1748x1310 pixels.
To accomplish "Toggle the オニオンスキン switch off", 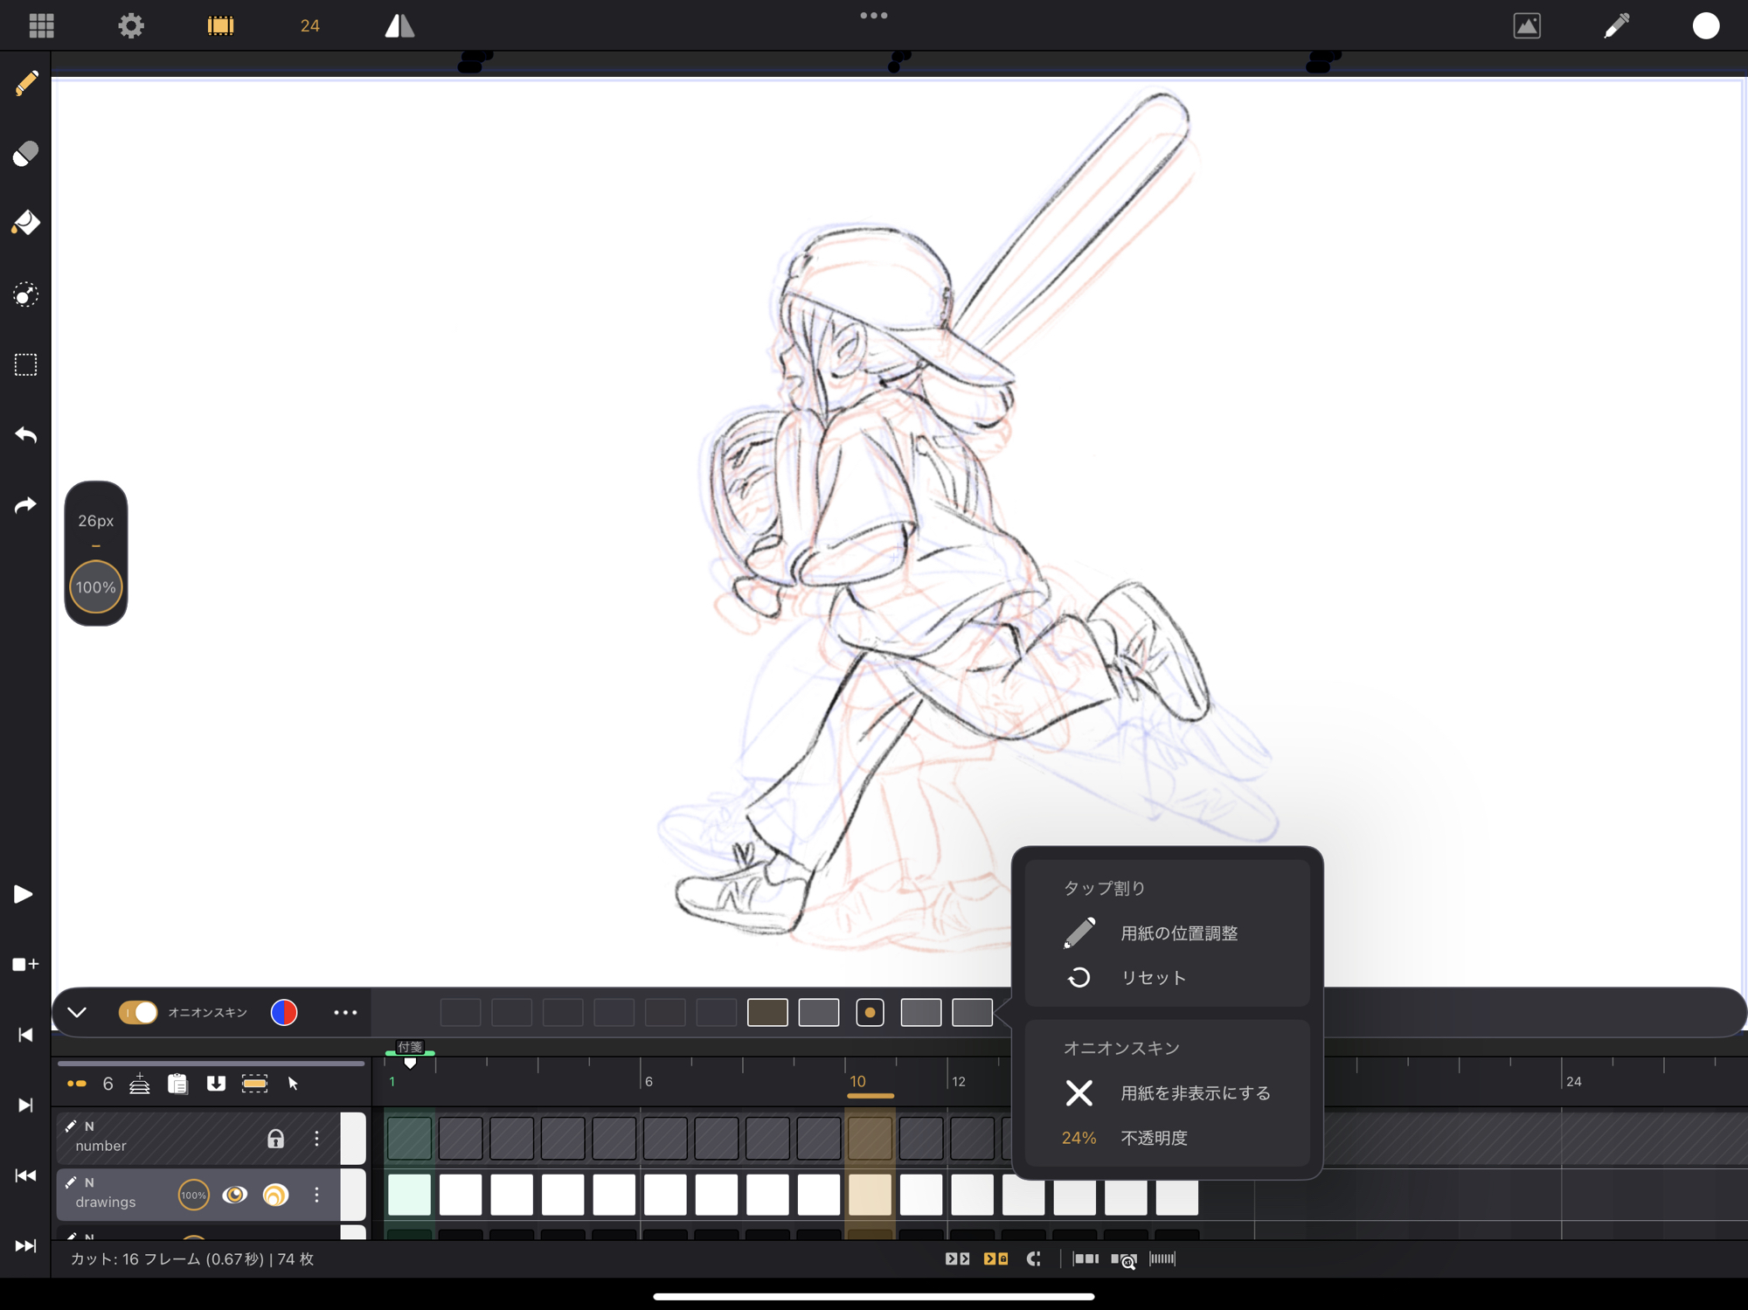I will click(138, 1012).
